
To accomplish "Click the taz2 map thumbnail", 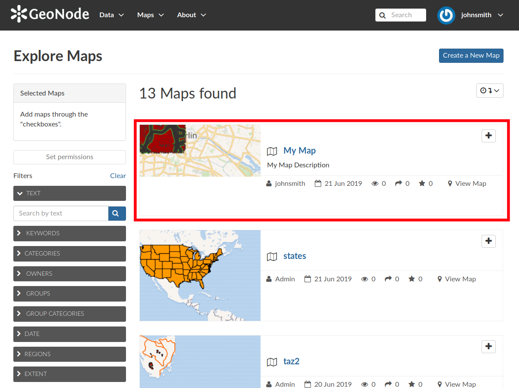I will click(200, 362).
